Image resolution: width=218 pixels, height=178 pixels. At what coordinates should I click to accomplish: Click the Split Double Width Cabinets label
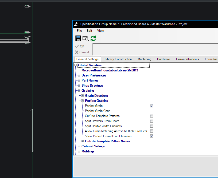pos(103,126)
